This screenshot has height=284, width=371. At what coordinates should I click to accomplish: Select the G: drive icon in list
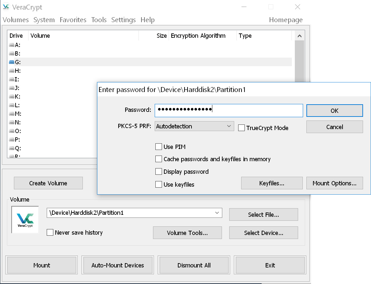[x=12, y=62]
